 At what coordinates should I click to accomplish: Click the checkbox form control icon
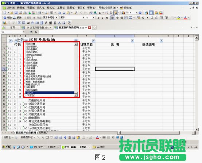point(19,23)
